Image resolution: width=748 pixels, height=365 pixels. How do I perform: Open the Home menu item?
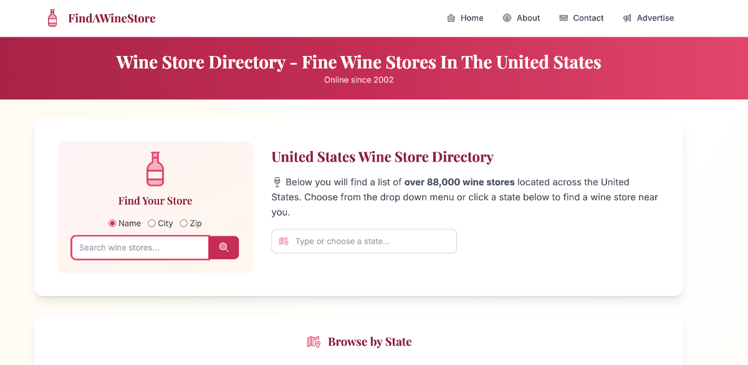click(471, 18)
